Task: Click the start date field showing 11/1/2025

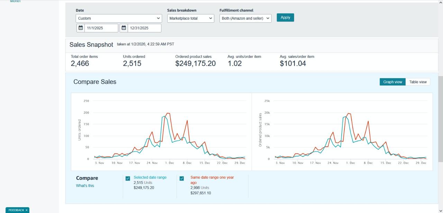Action: (101, 28)
